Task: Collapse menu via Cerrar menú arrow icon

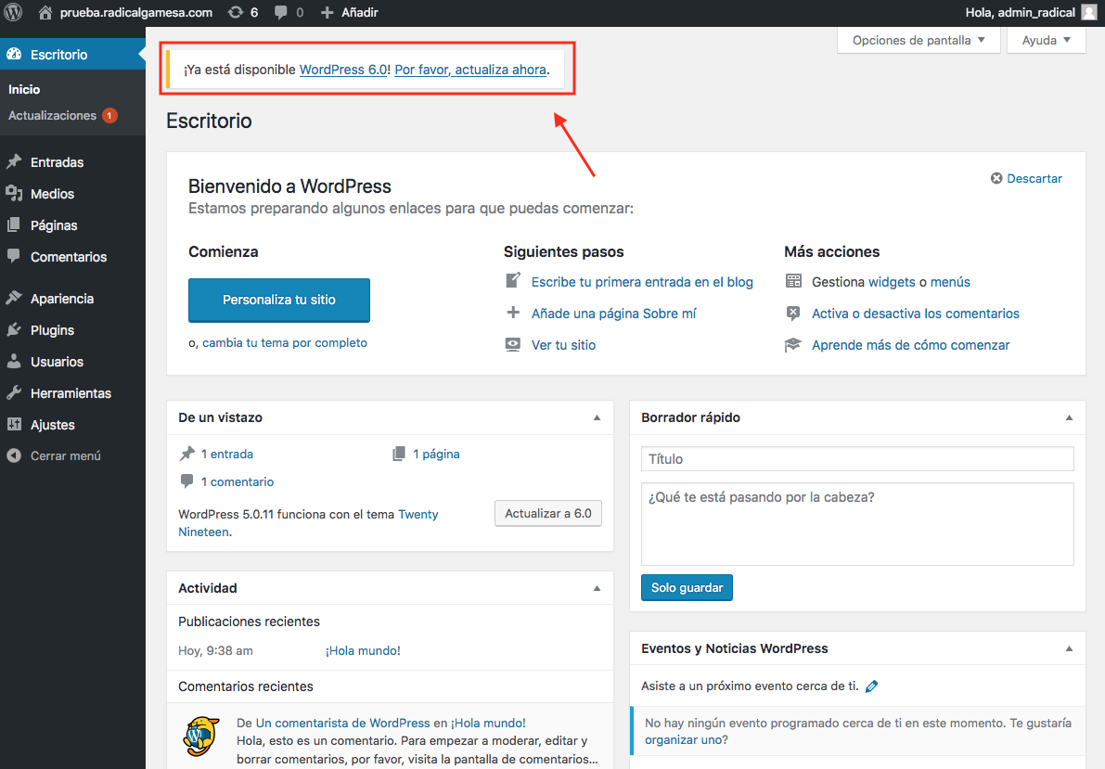Action: [x=13, y=455]
